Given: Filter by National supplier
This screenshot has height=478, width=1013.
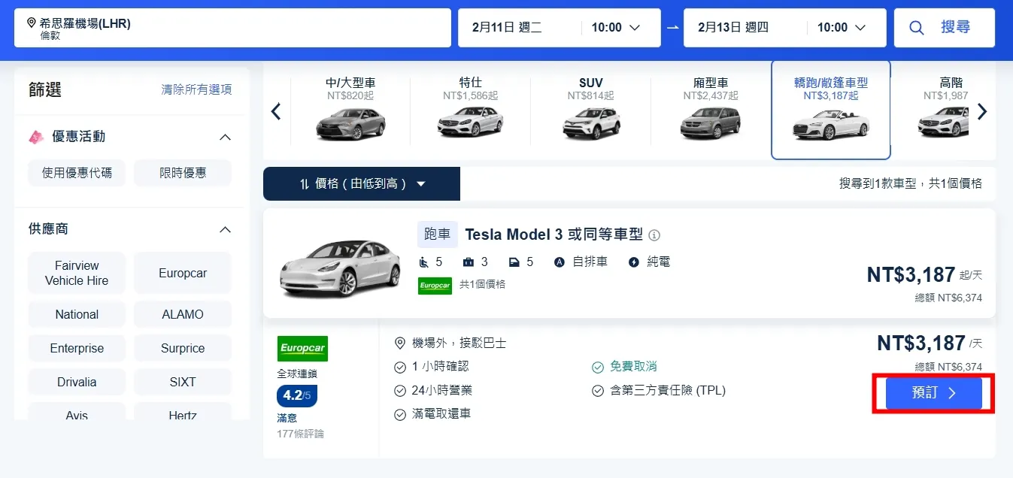Looking at the screenshot, I should (x=77, y=314).
